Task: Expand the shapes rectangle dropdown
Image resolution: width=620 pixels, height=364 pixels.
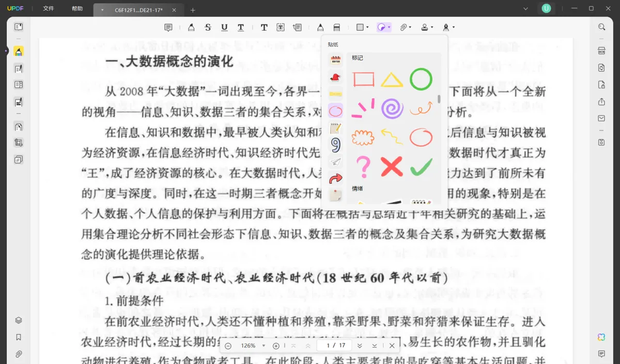Action: click(x=367, y=27)
